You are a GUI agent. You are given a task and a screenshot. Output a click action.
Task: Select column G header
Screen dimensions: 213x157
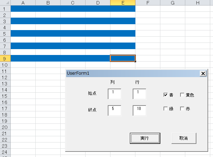click(172, 3)
